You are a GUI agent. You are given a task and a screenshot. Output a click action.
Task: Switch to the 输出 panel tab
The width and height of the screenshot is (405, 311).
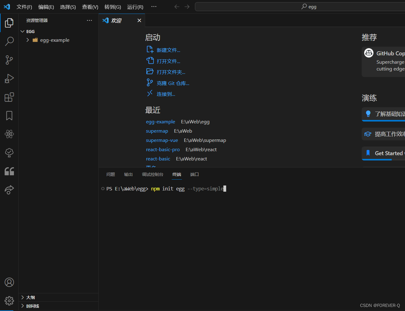pyautogui.click(x=128, y=174)
